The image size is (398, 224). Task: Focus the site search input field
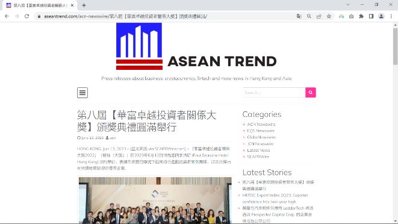274,93
